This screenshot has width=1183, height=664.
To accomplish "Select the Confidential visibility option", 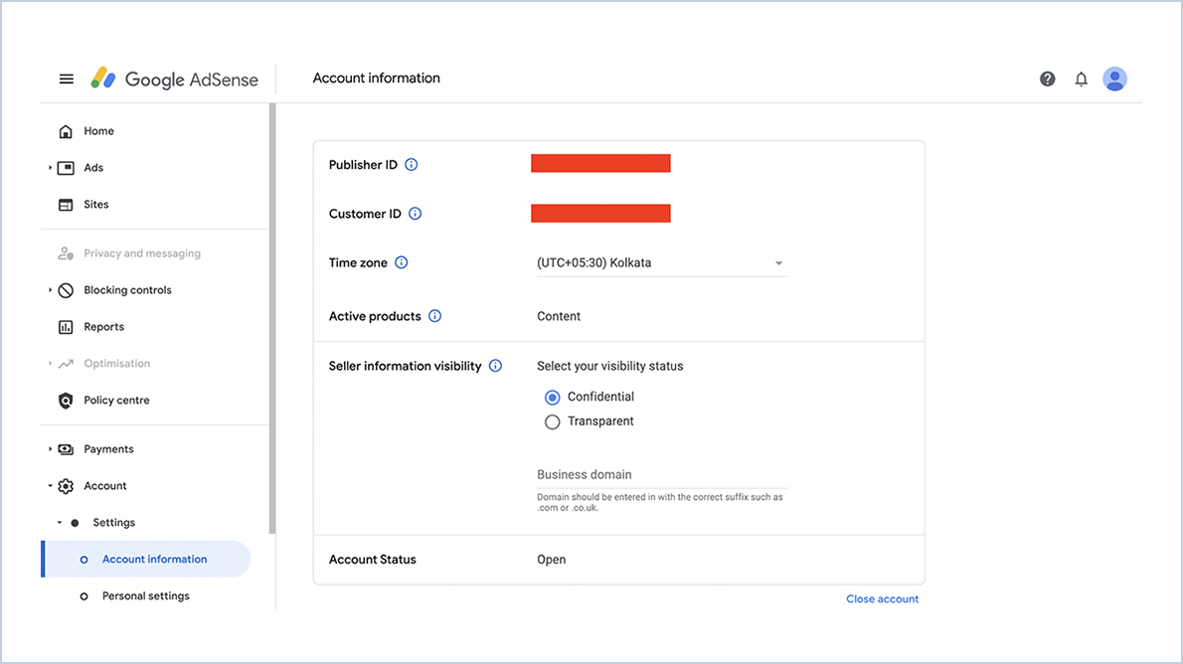I will [553, 397].
